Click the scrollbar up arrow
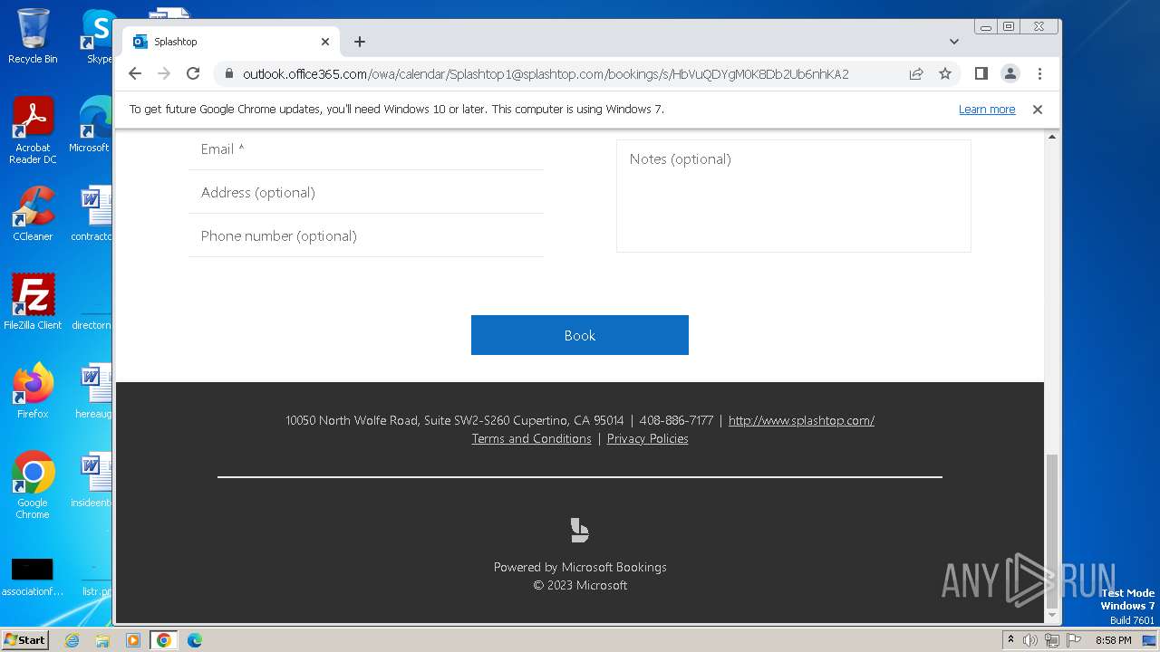The width and height of the screenshot is (1160, 652). [1052, 137]
